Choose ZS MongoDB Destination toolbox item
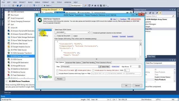The image size is (179, 101). pos(20,63)
